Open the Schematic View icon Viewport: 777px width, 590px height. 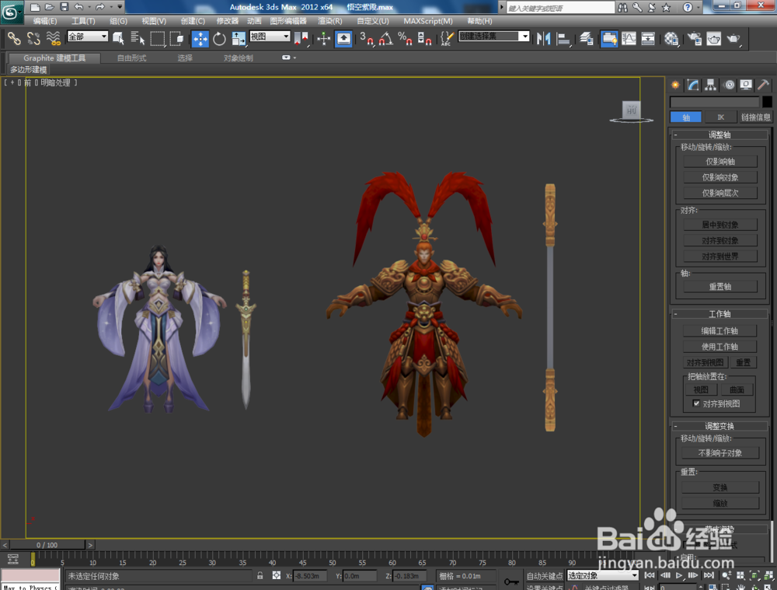tap(648, 38)
